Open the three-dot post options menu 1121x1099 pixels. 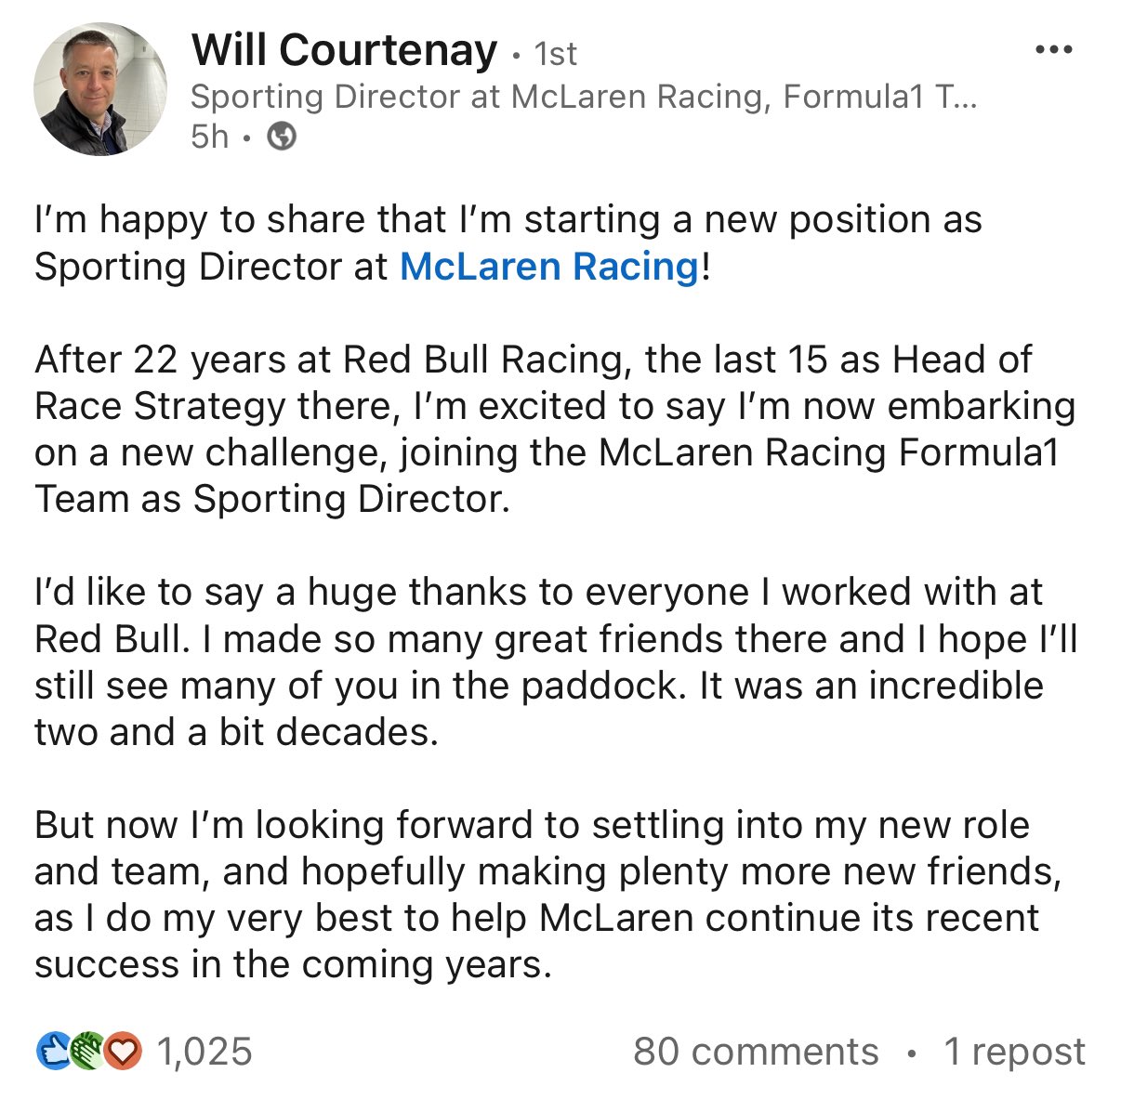click(x=1053, y=50)
